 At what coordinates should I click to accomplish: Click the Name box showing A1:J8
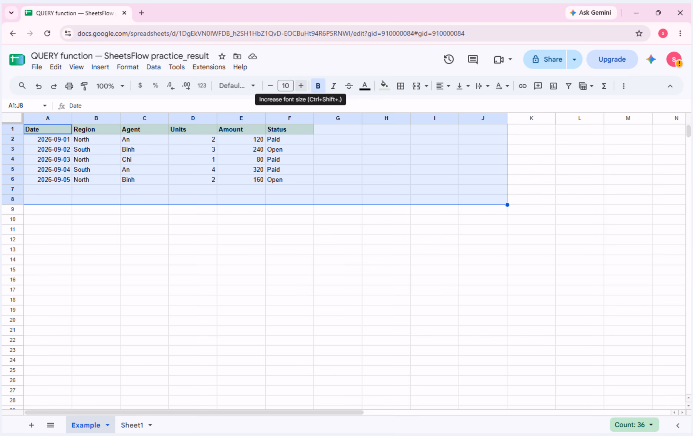pyautogui.click(x=23, y=106)
